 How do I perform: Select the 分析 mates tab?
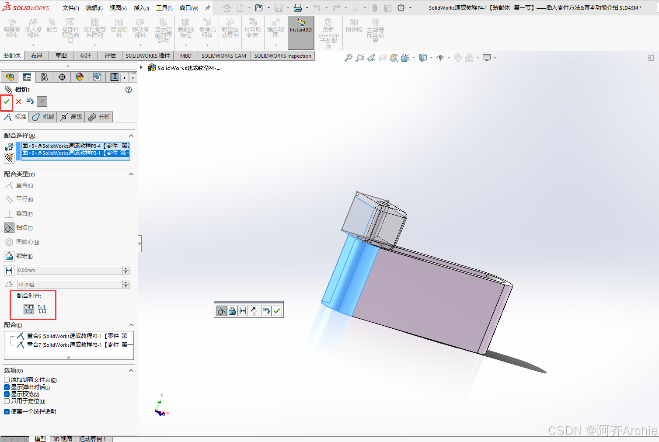pyautogui.click(x=99, y=117)
